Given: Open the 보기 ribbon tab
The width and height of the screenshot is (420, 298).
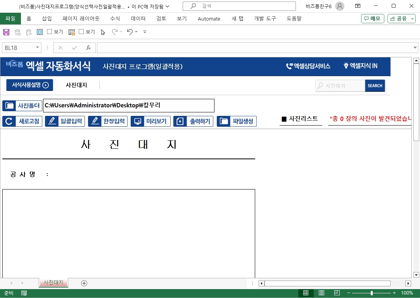Looking at the screenshot, I should pyautogui.click(x=181, y=19).
